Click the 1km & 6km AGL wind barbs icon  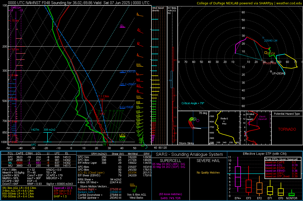(133, 188)
